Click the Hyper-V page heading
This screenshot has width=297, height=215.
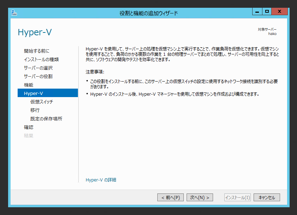[35, 32]
